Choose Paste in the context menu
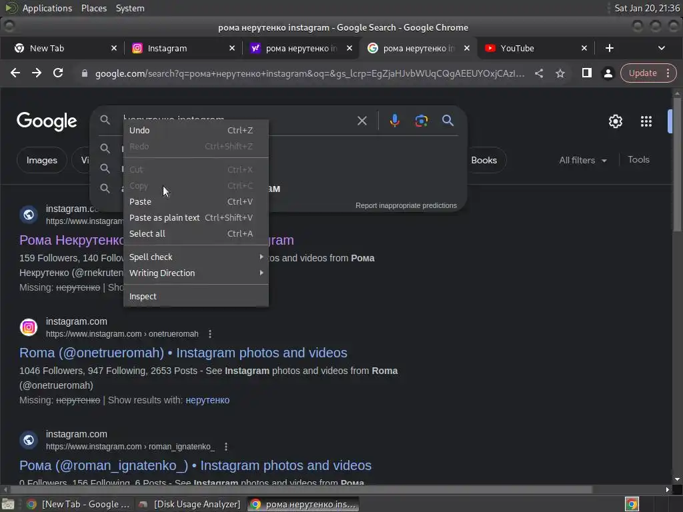 pos(196,201)
